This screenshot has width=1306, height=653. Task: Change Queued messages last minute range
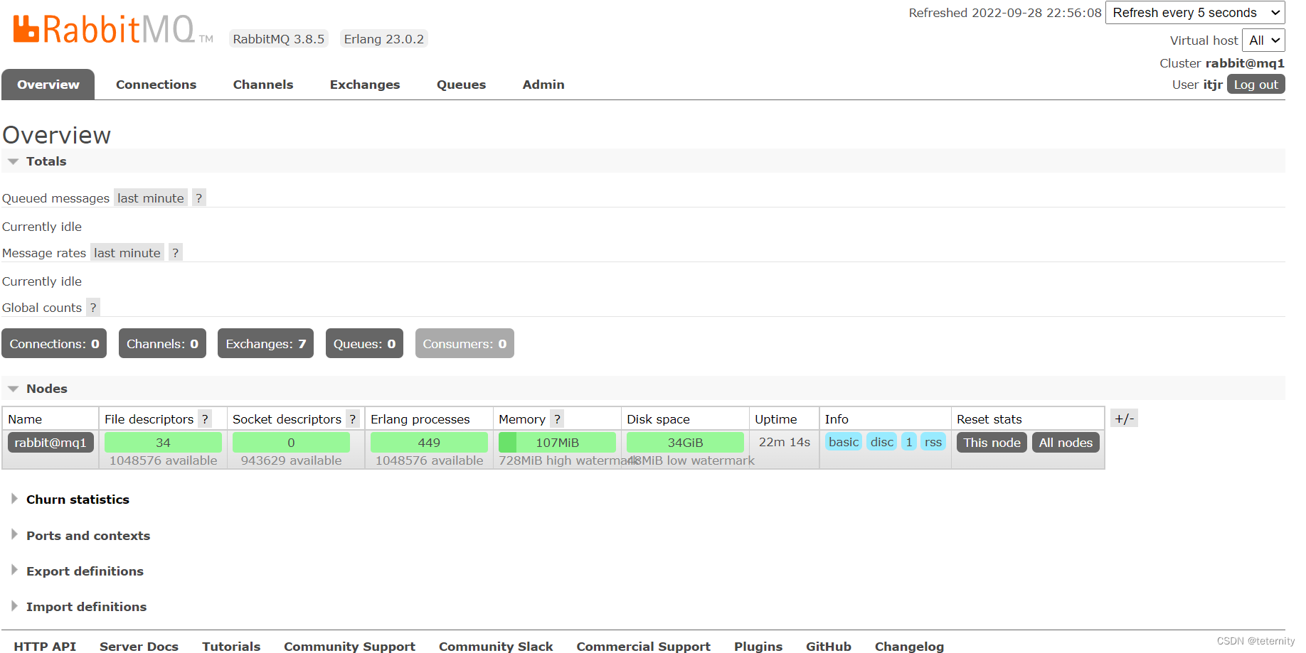click(x=151, y=198)
